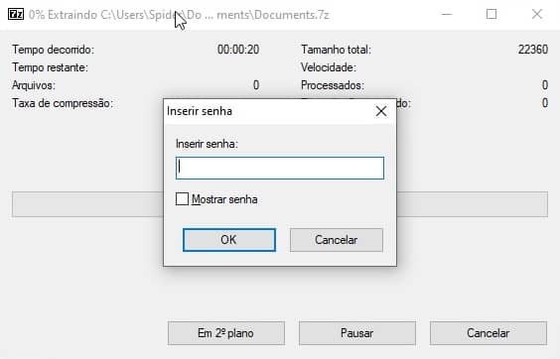Click the Inserir senha dialog title bar
The height and width of the screenshot is (359, 560).
click(x=270, y=111)
